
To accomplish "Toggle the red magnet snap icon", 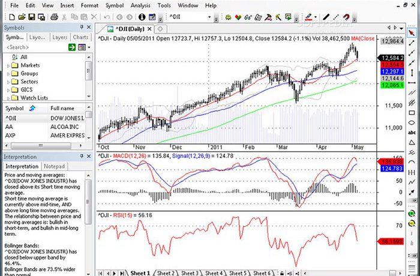I will point(346,17).
